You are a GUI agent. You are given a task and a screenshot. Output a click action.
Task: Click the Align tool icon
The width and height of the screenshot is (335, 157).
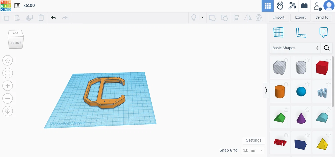coord(236,18)
